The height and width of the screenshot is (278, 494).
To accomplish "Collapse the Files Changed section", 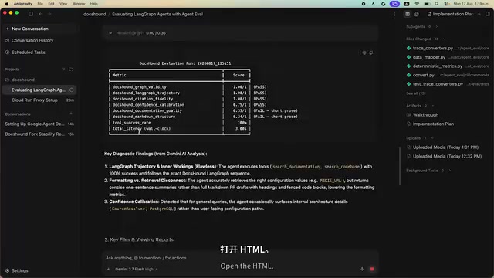I will [445, 39].
